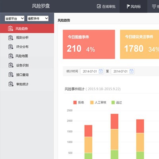Open the 全部平台 platform dropdown
The image size is (159, 159).
pyautogui.click(x=15, y=18)
